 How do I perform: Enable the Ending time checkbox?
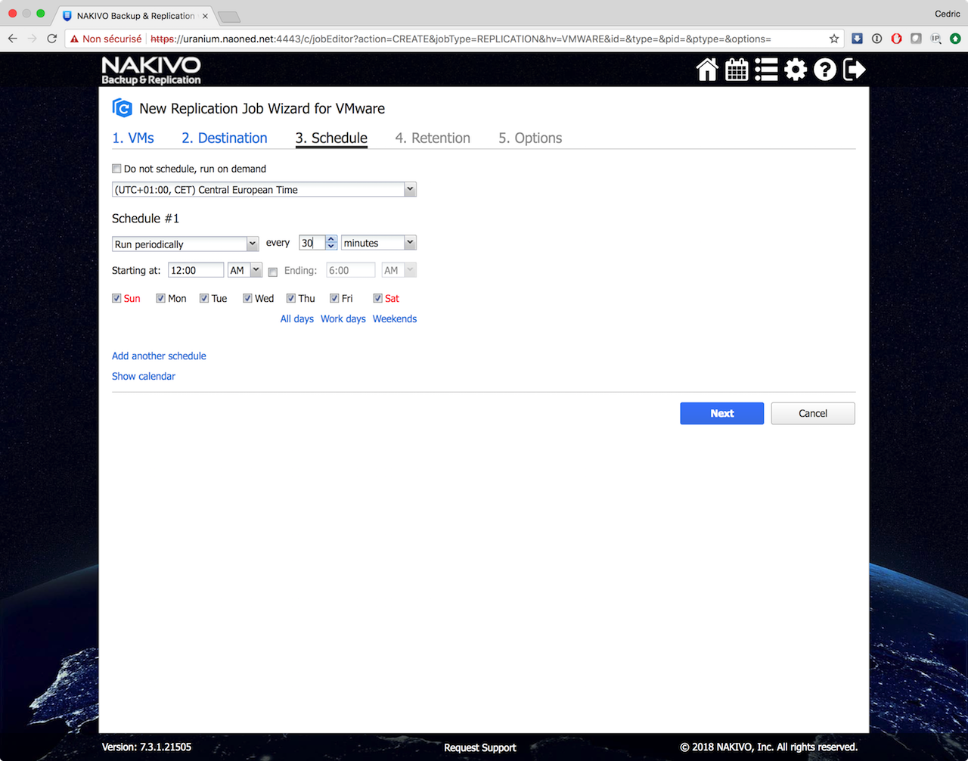click(x=273, y=272)
